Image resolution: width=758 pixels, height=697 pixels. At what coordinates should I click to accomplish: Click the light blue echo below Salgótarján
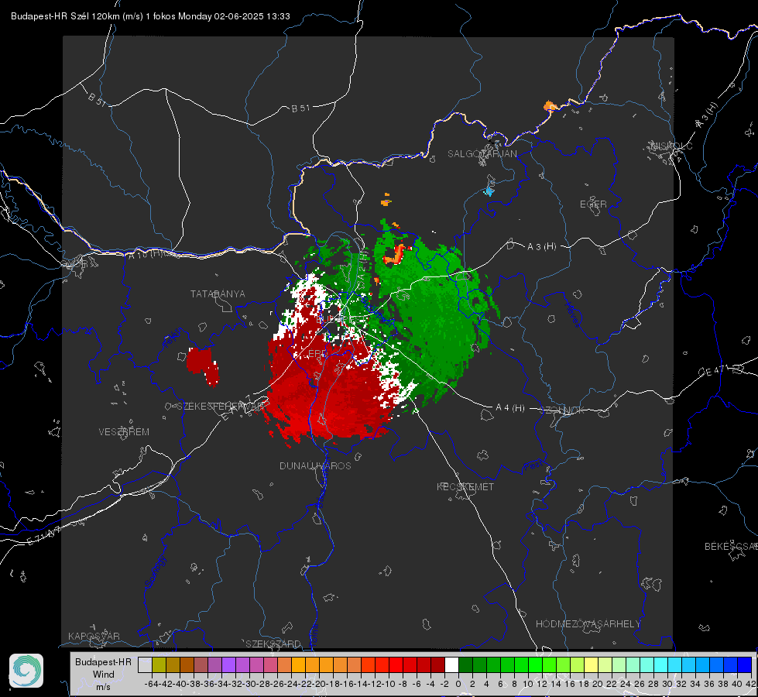[489, 191]
